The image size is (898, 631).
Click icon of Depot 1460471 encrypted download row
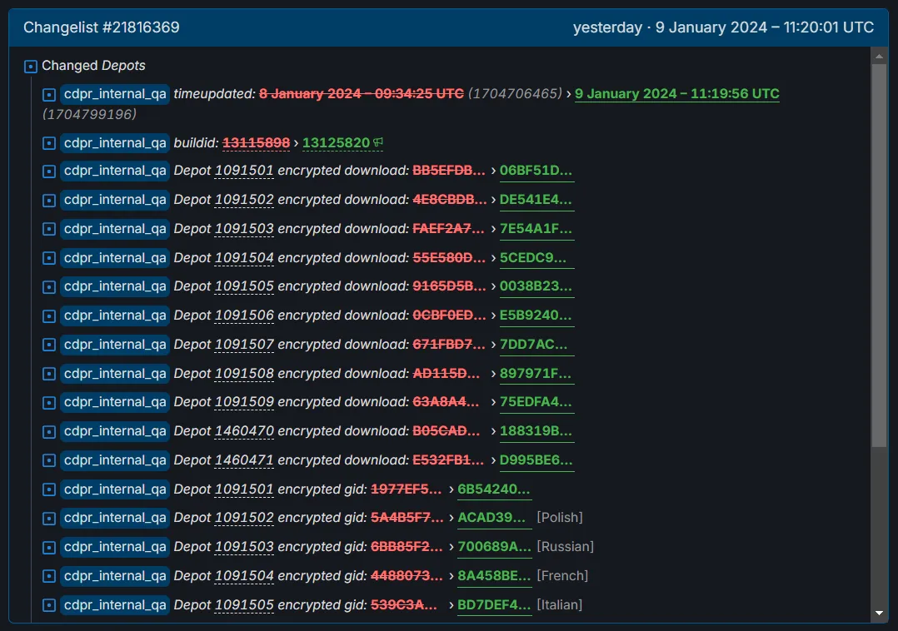tap(49, 460)
